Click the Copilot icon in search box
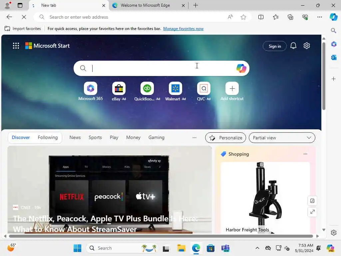Viewport: 341px width, 256px height. pos(241,68)
